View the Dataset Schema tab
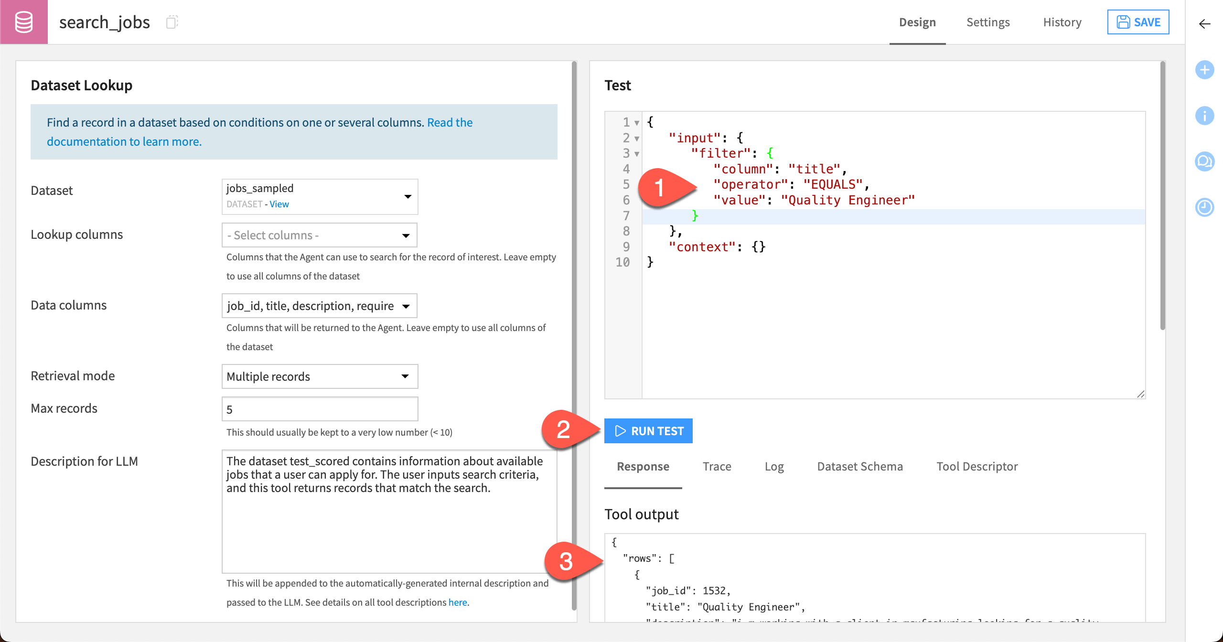The width and height of the screenshot is (1223, 642). click(859, 466)
